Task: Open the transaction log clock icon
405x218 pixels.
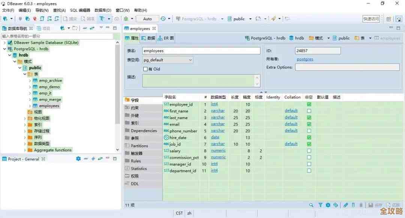Action: (163, 19)
